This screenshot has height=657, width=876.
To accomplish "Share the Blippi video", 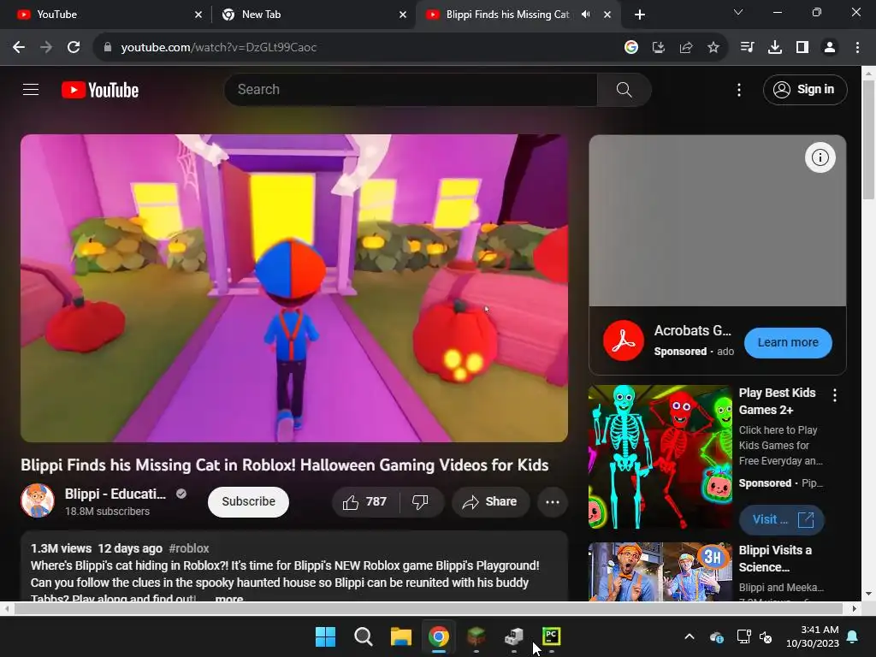I will coord(489,501).
